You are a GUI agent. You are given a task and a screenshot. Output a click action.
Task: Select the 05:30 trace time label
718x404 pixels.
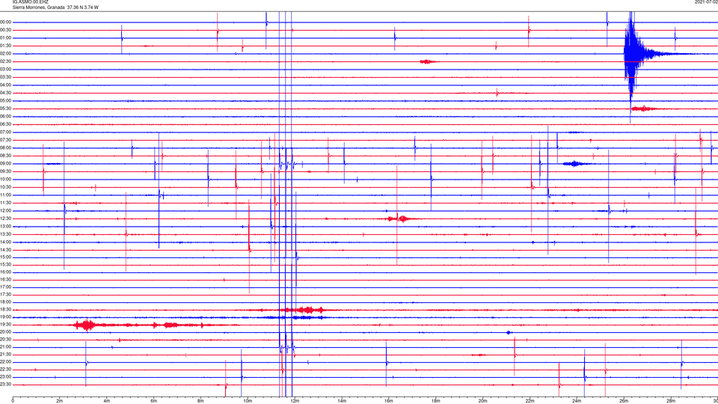point(6,108)
